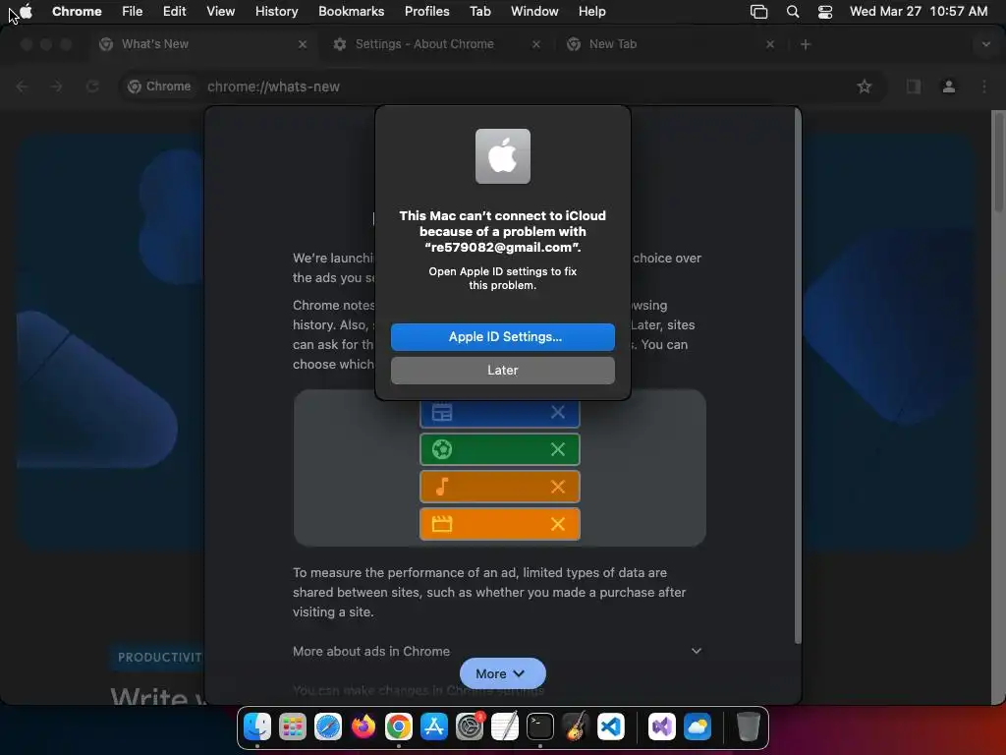
Task: Switch to the New Tab tab
Action: 670,44
